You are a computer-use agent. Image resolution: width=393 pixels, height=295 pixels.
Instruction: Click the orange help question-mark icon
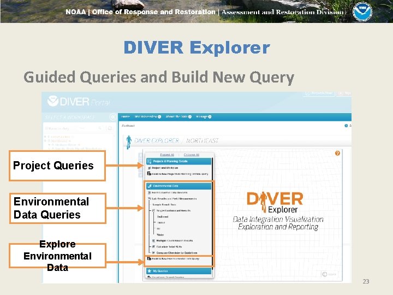337,154
